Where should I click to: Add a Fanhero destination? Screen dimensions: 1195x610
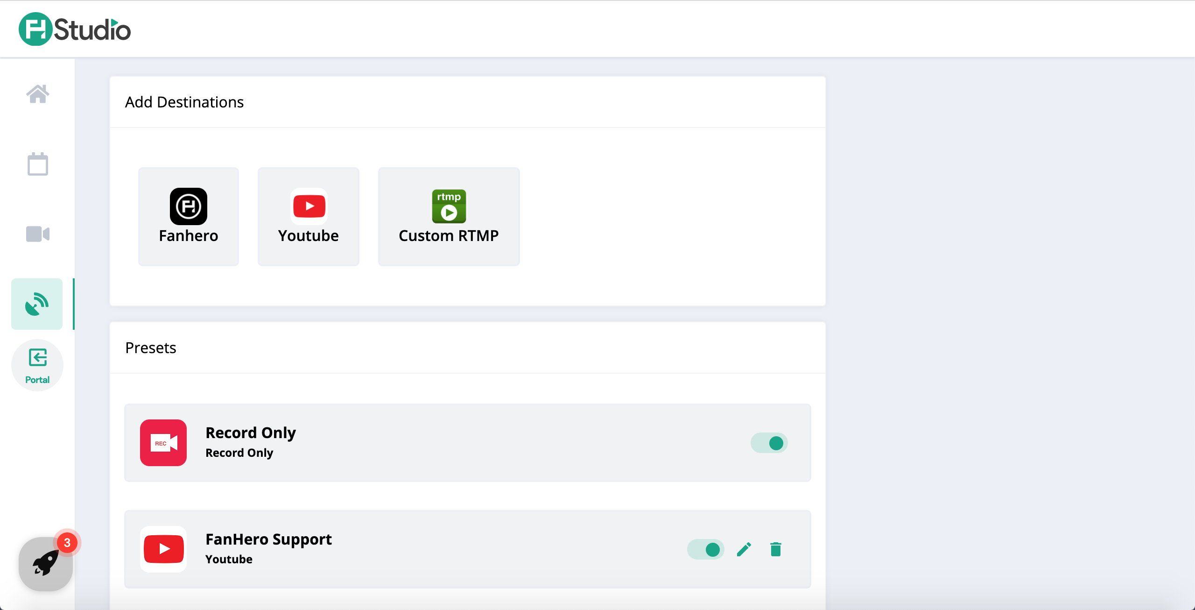click(189, 217)
